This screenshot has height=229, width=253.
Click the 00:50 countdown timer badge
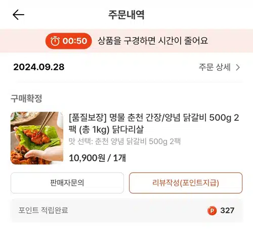pos(68,41)
